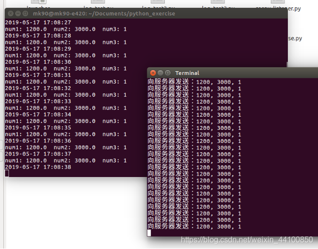
Task: Select the timestamp line 2019-05-17 17:08:38
Action: coord(38,167)
